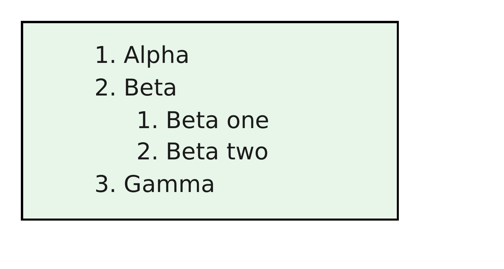Click the word "one" in Beta one
Image resolution: width=504 pixels, height=269 pixels.
coord(248,121)
